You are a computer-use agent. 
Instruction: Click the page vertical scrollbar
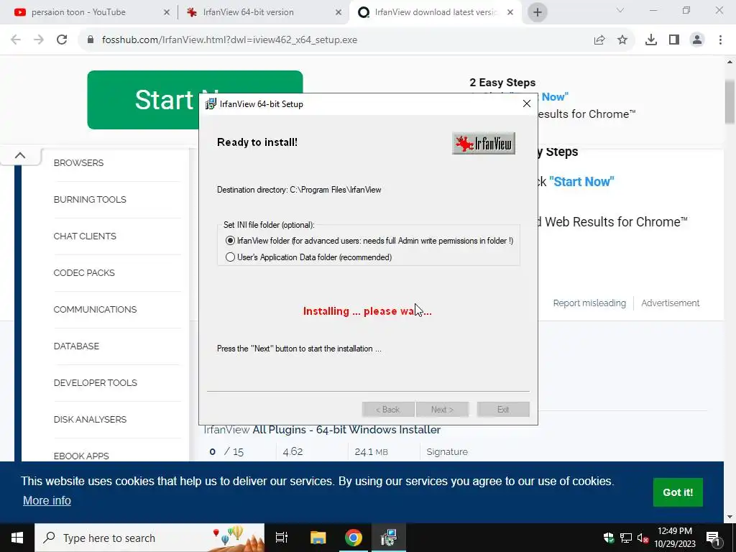click(x=730, y=103)
